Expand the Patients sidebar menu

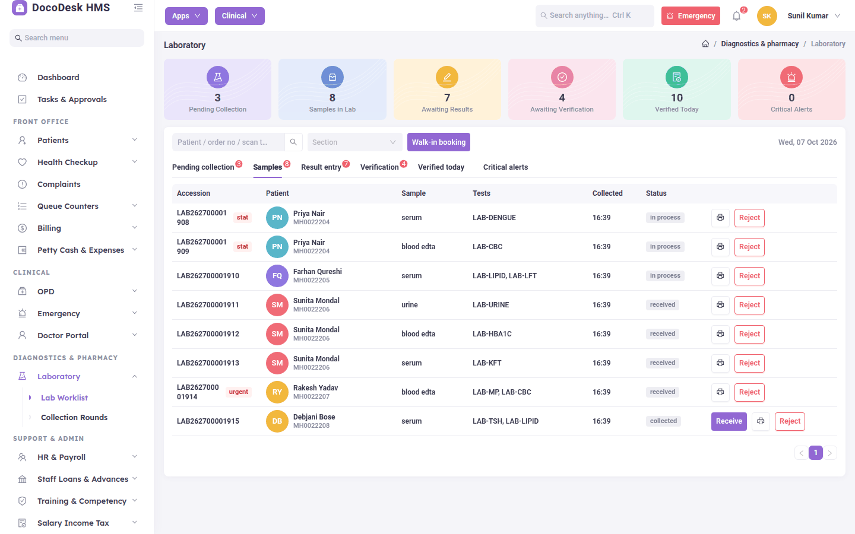click(77, 141)
